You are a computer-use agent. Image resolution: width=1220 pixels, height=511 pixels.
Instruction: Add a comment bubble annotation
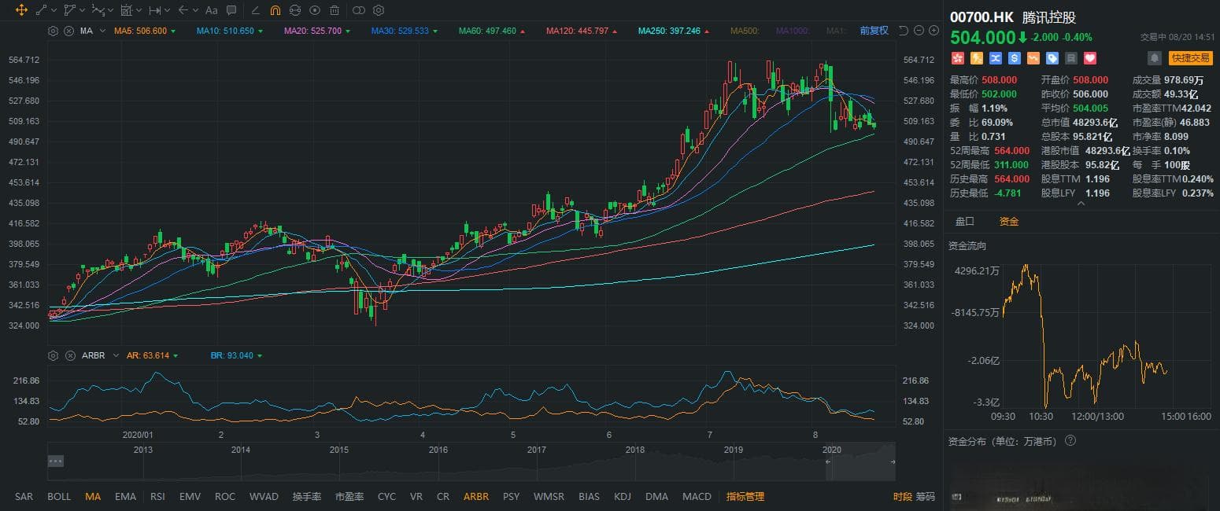[x=231, y=10]
